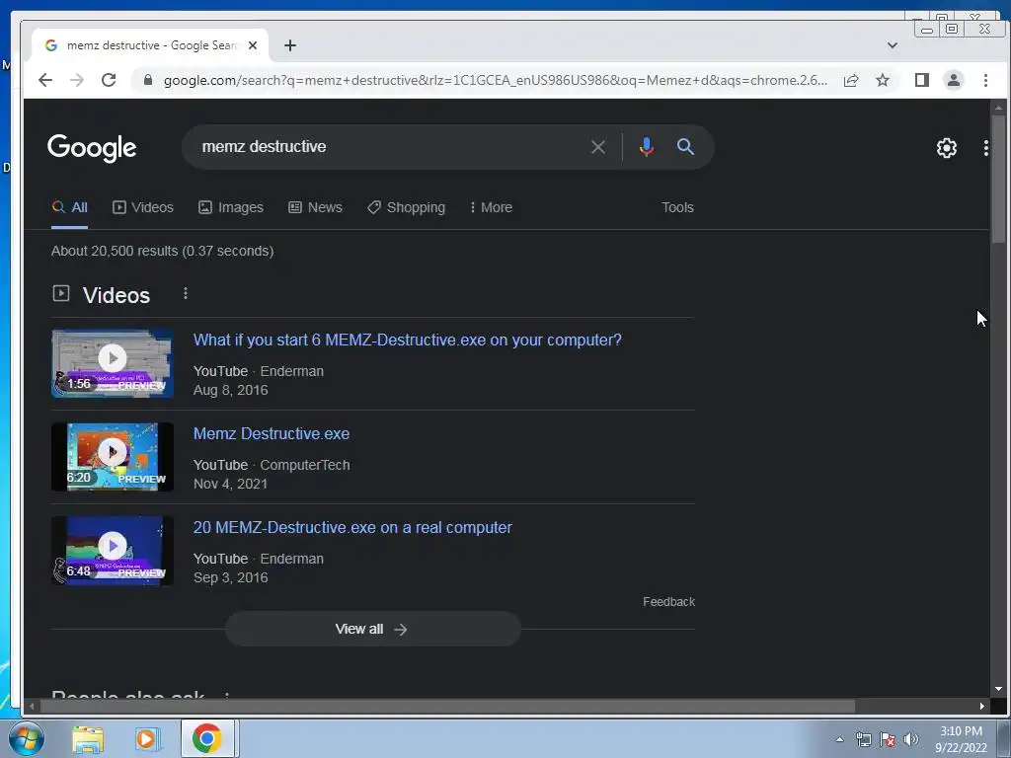Click the horizontal scrollbar right arrow
Image resolution: width=1011 pixels, height=758 pixels.
click(x=982, y=706)
